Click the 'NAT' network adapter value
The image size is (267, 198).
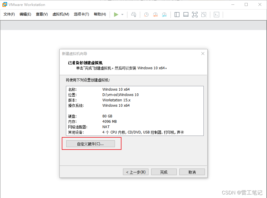[x=106, y=127]
